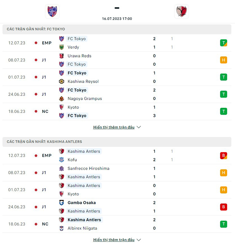The width and height of the screenshot is (235, 249).
Task: Click the Kashima Antlers logo at the top
Action: click(182, 11)
